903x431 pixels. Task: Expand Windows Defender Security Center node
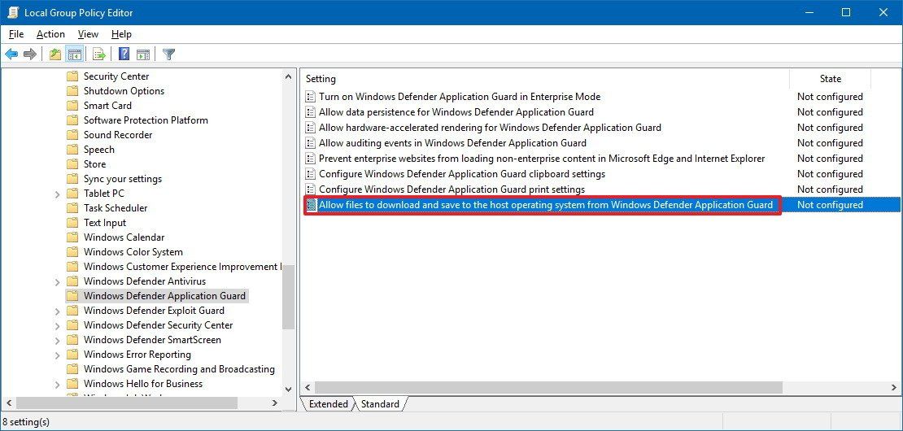point(57,326)
